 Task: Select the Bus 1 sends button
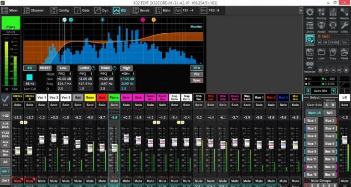point(312,121)
